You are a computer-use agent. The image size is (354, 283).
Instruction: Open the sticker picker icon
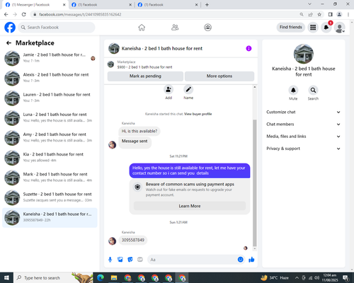130,260
